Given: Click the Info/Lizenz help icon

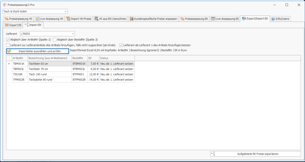Looking at the screenshot, I should coord(273,19).
